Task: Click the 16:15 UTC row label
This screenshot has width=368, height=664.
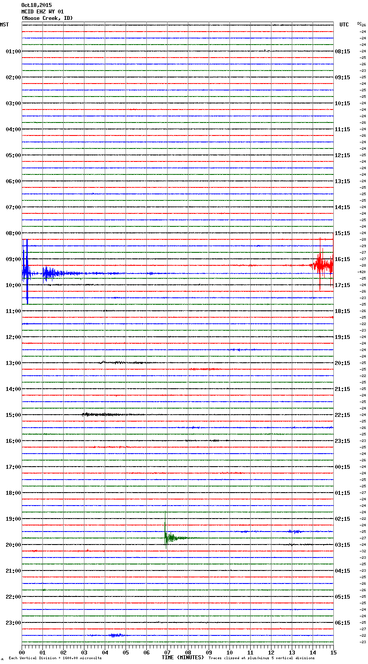Action: pyautogui.click(x=342, y=259)
